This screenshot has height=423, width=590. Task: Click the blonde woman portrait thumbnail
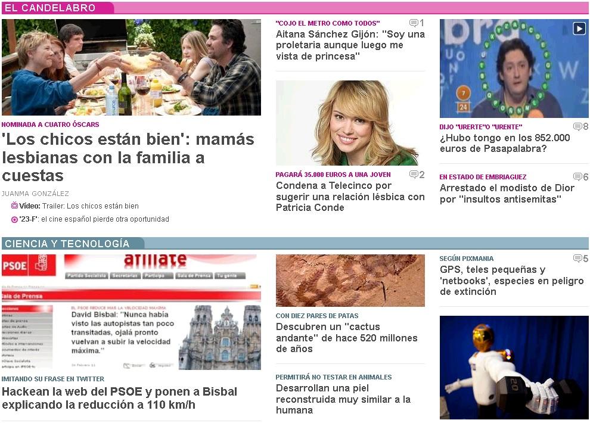[350, 123]
